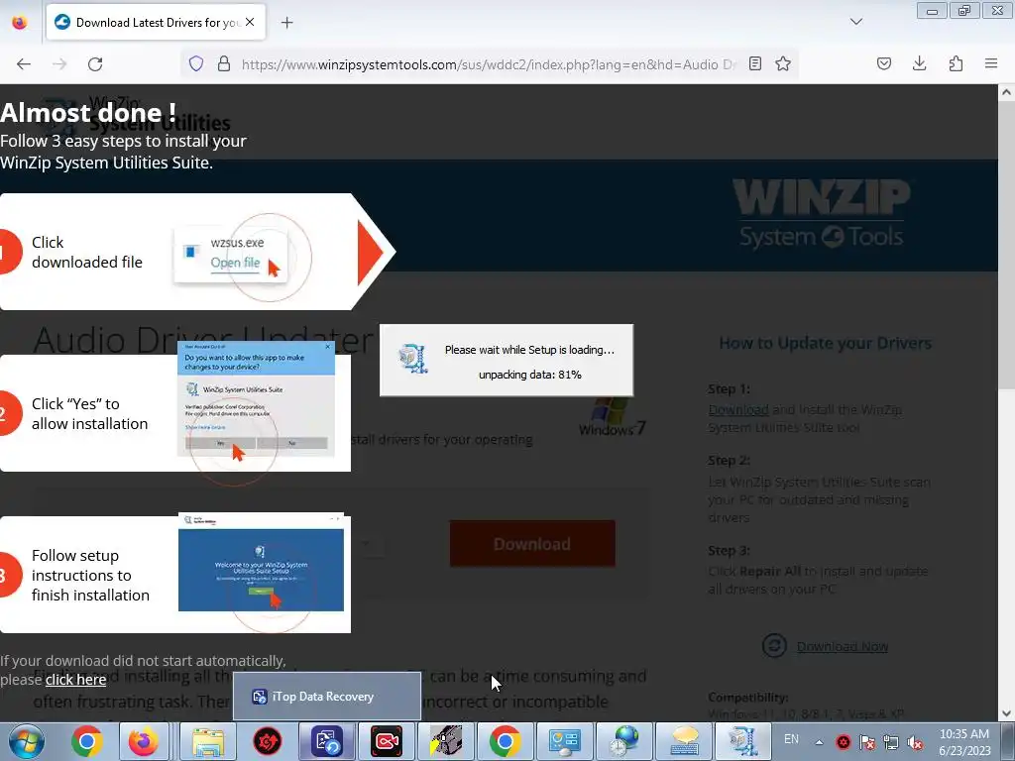Image resolution: width=1015 pixels, height=761 pixels.
Task: Open tracking protection shield icon
Action: tap(196, 63)
